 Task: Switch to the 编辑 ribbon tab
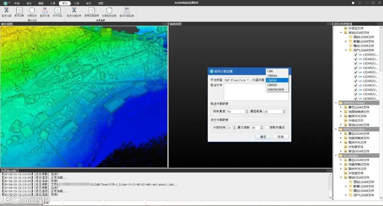pyautogui.click(x=41, y=4)
